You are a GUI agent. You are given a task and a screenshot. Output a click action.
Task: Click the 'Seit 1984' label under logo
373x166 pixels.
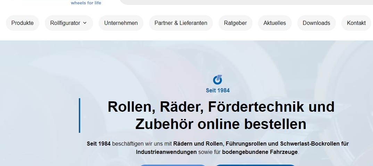217,91
